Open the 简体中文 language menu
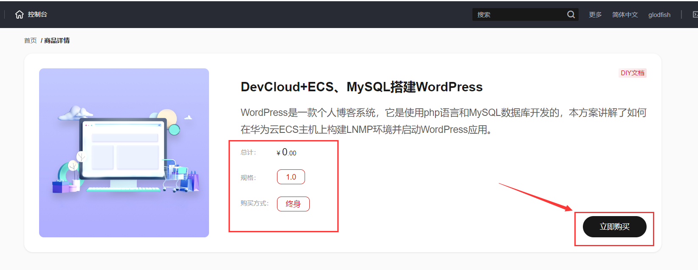The height and width of the screenshot is (270, 698). click(625, 14)
